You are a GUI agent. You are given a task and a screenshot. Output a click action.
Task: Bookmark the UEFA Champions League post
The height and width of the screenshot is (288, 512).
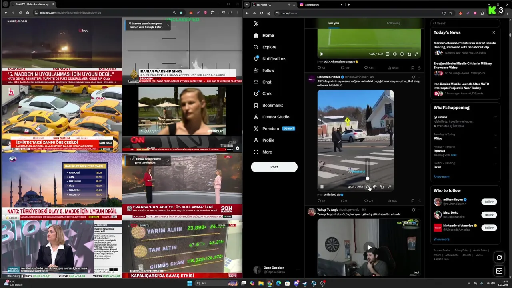click(x=412, y=68)
